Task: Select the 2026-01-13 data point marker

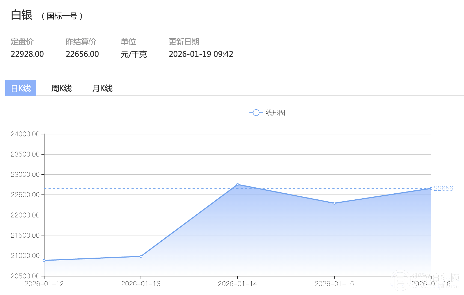Action: (141, 256)
